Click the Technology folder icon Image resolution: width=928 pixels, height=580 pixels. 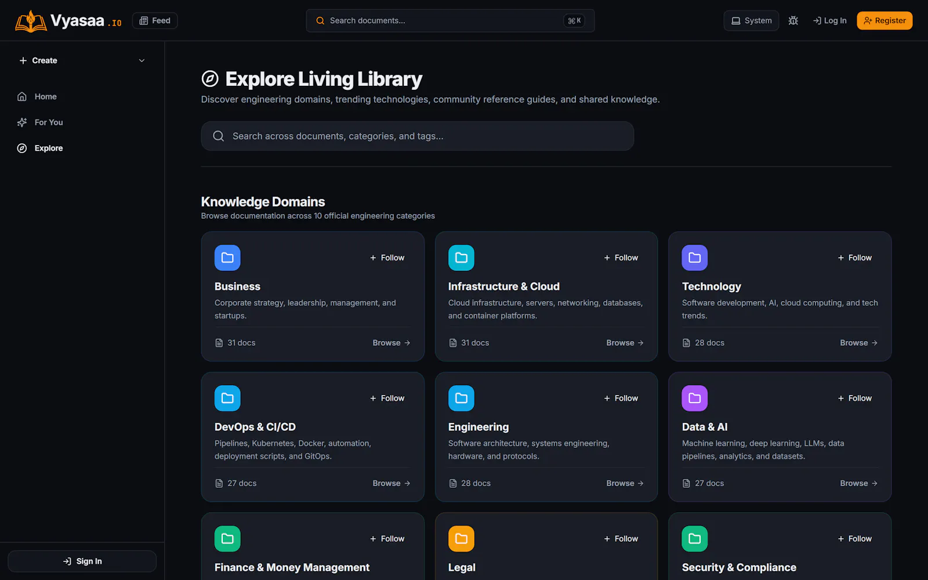click(x=695, y=258)
